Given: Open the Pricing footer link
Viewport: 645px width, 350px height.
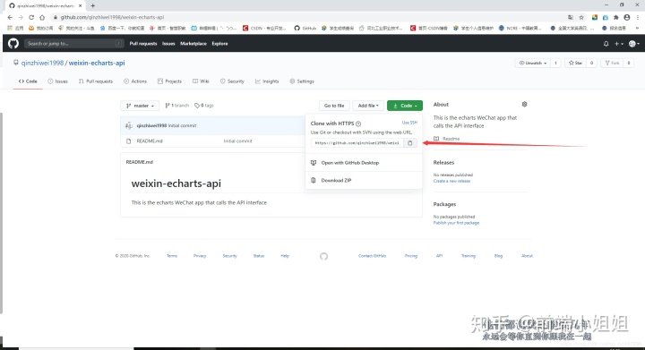Looking at the screenshot, I should point(411,256).
